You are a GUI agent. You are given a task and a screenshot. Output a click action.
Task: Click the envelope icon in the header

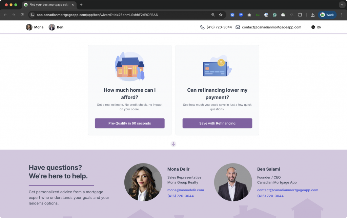point(238,27)
